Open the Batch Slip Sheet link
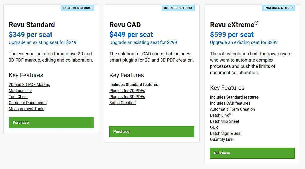The width and height of the screenshot is (305, 169). [x=224, y=121]
